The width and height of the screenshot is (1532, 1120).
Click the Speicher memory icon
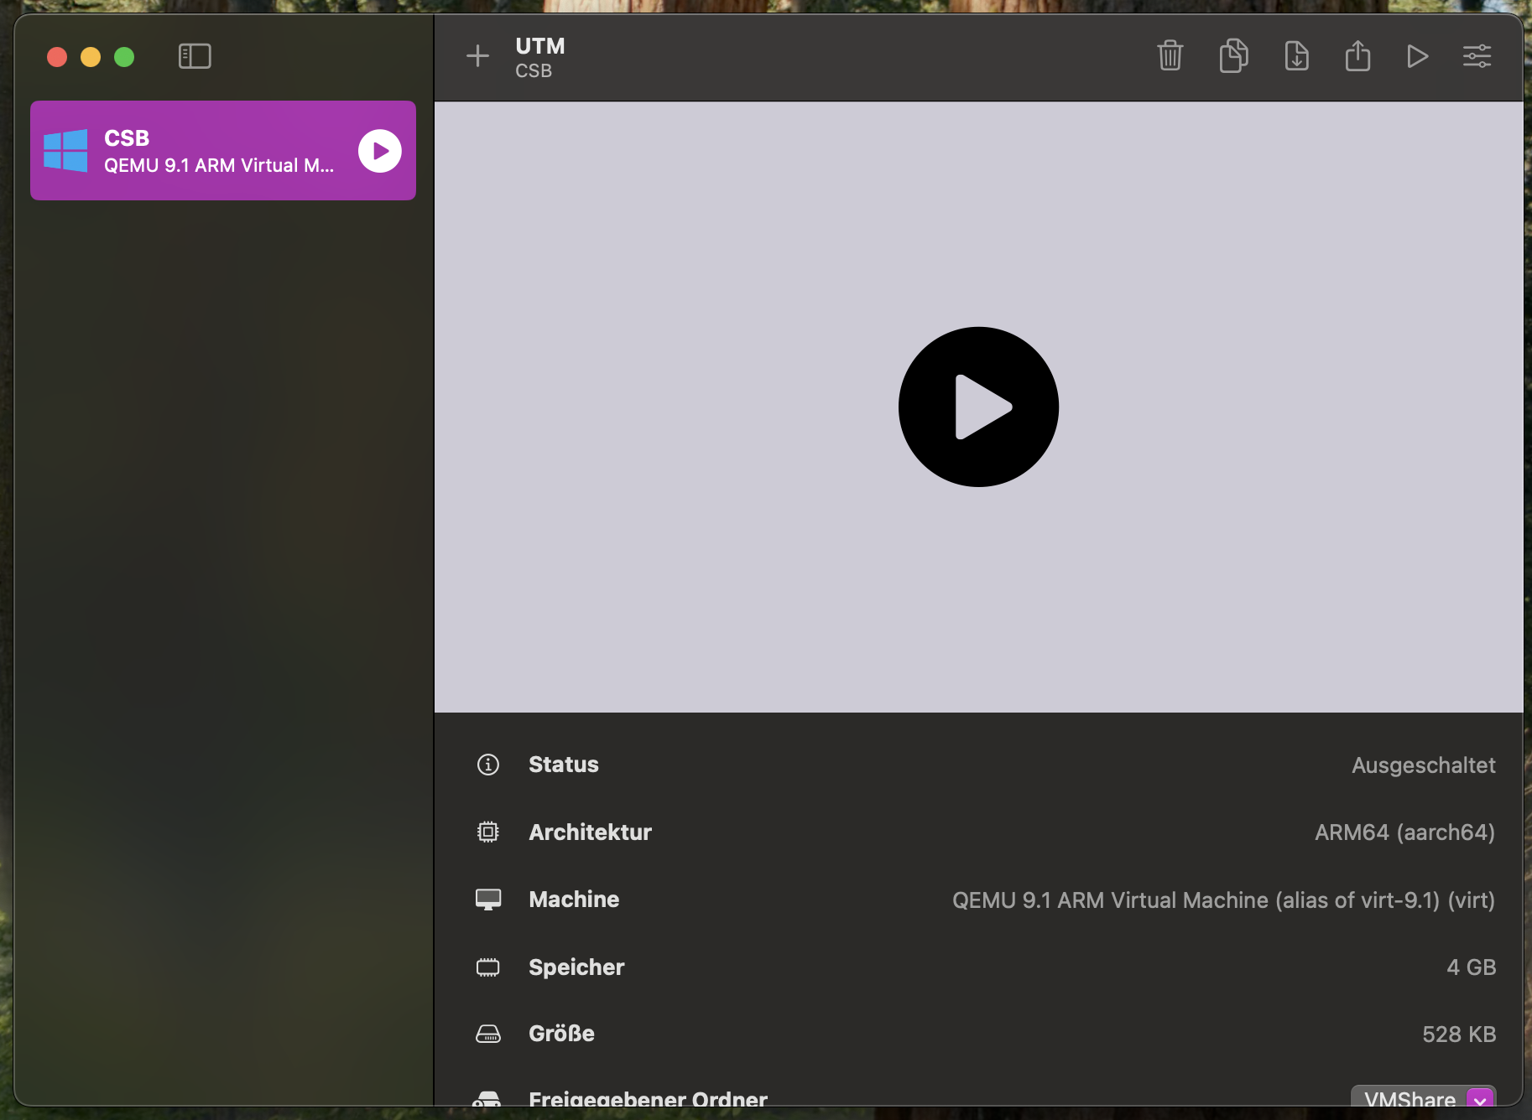[x=487, y=967]
